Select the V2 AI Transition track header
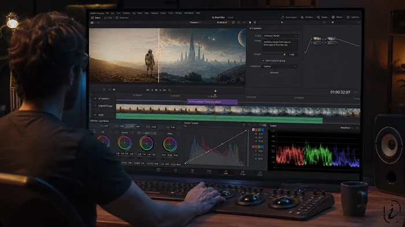405x227 pixels. tap(103, 99)
